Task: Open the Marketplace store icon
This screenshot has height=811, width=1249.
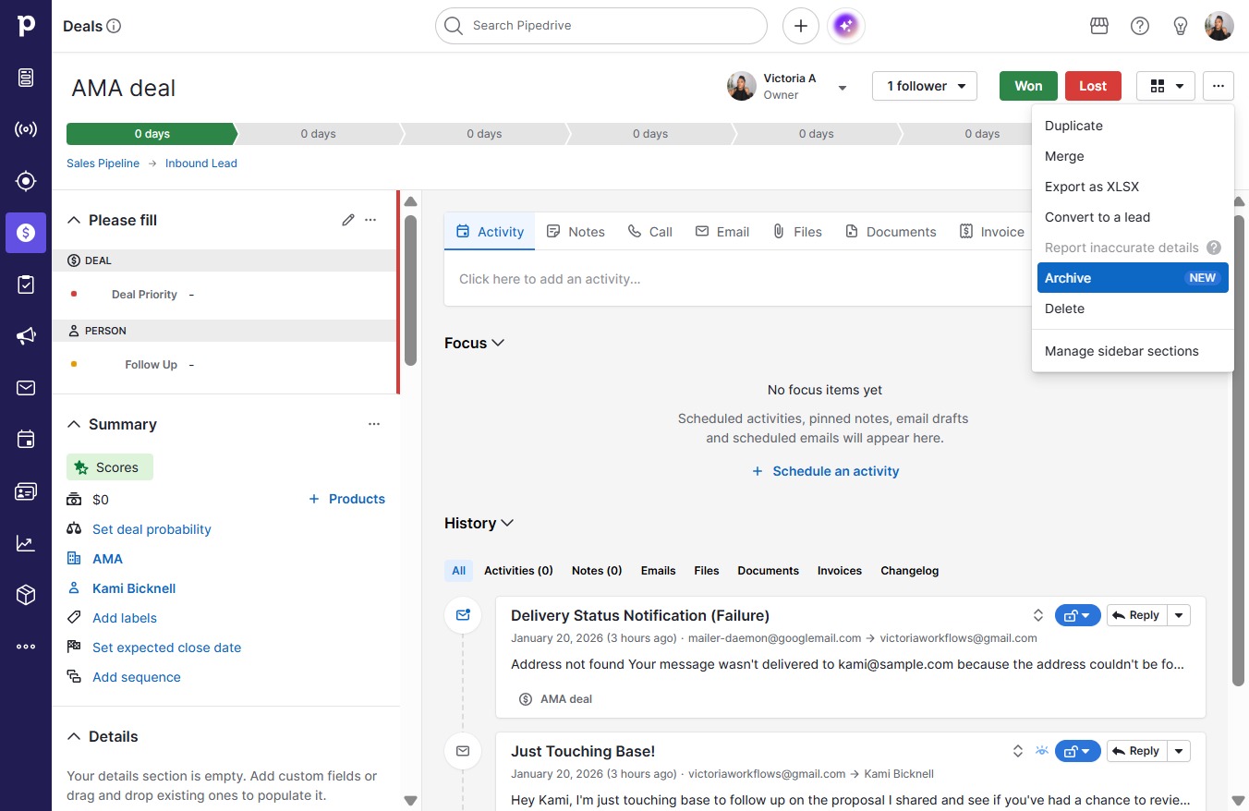Action: (1099, 26)
